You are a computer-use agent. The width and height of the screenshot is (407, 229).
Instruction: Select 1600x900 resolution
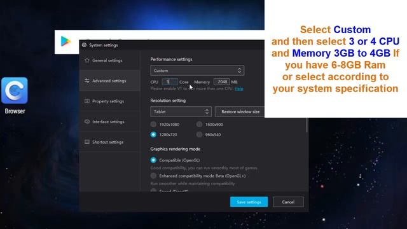199,125
